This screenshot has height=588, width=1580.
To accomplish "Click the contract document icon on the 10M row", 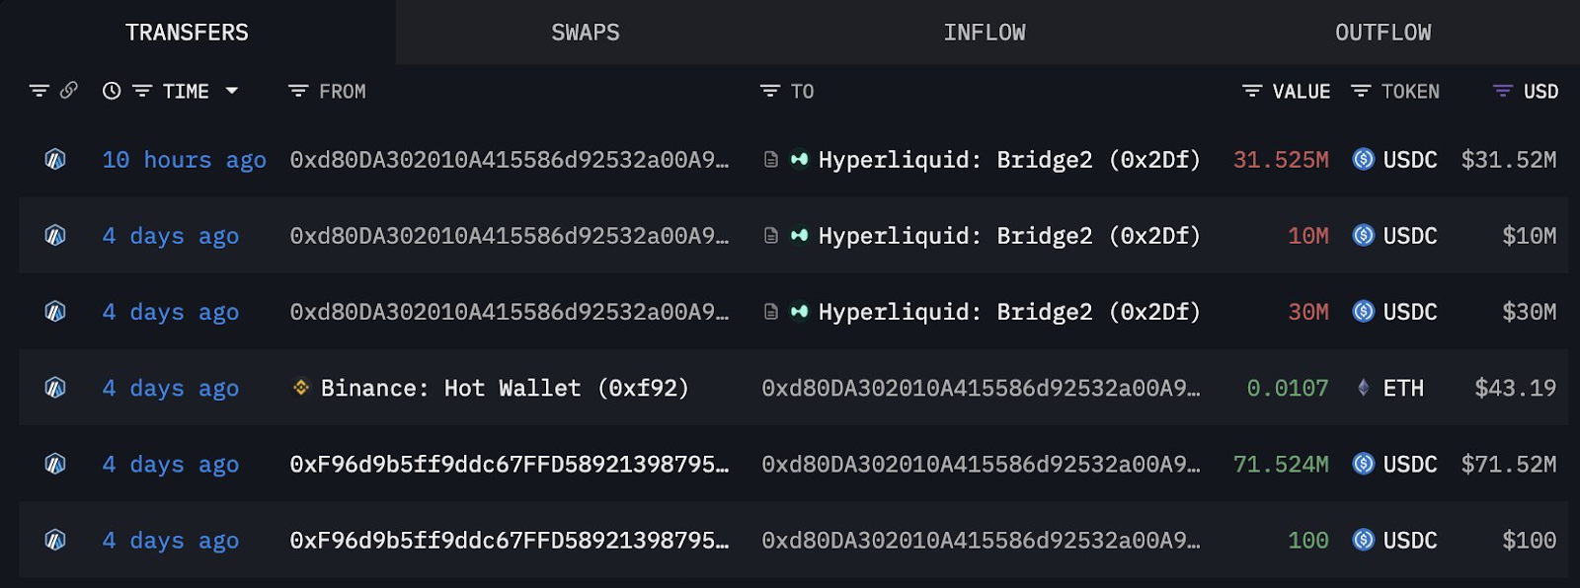I will pos(771,236).
